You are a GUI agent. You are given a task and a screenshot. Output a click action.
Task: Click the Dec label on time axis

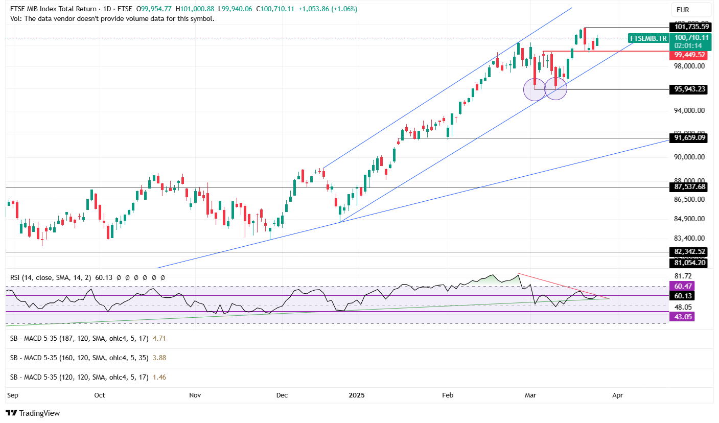coord(282,395)
